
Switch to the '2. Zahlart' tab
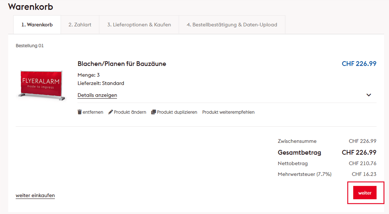[x=80, y=25]
